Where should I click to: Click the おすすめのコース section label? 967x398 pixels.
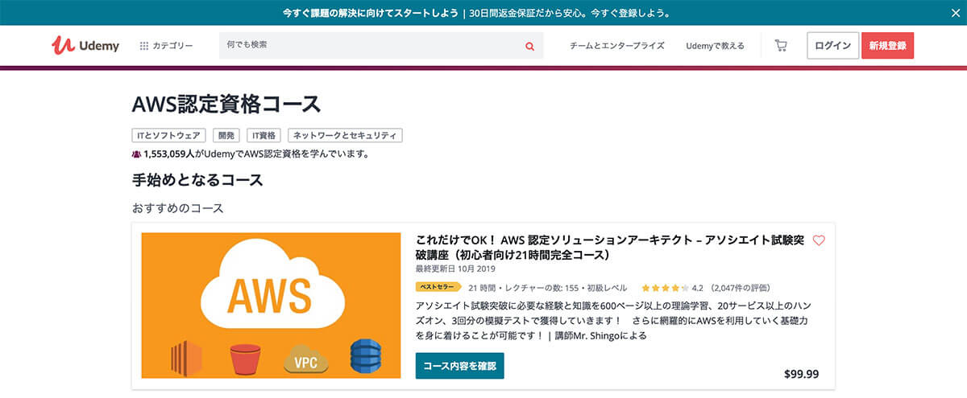177,208
